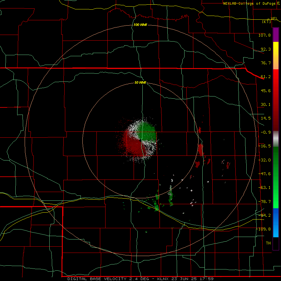
Task: Click the 14.5 scale value
Action: coord(266,118)
